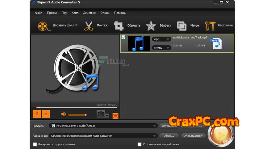Click the Добавить файл film reel icon
Image resolution: width=258 pixels, height=149 pixels.
tap(44, 26)
